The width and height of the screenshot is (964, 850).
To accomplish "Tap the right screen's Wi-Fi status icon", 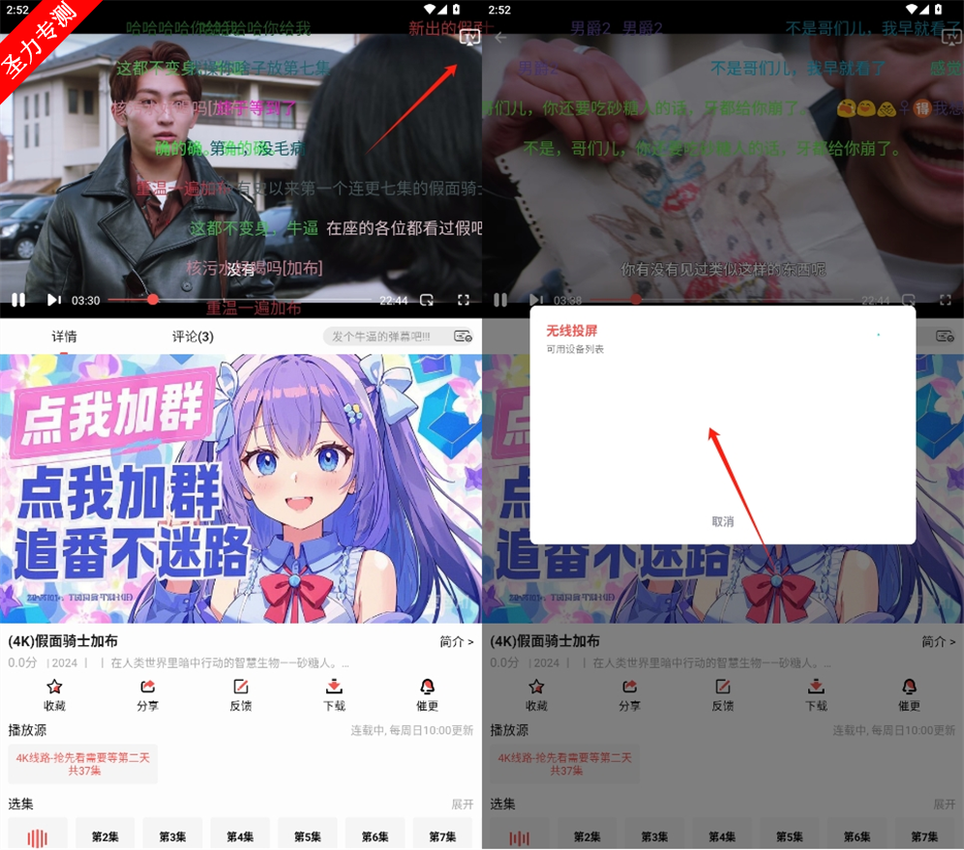I will pyautogui.click(x=911, y=10).
